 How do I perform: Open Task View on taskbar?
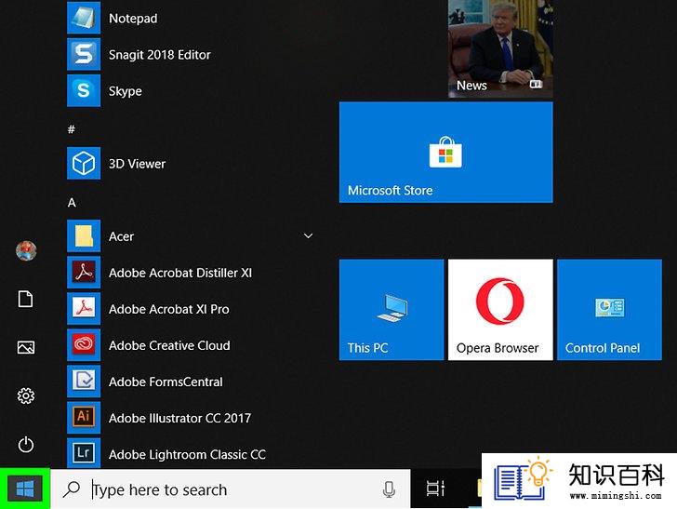pyautogui.click(x=435, y=489)
